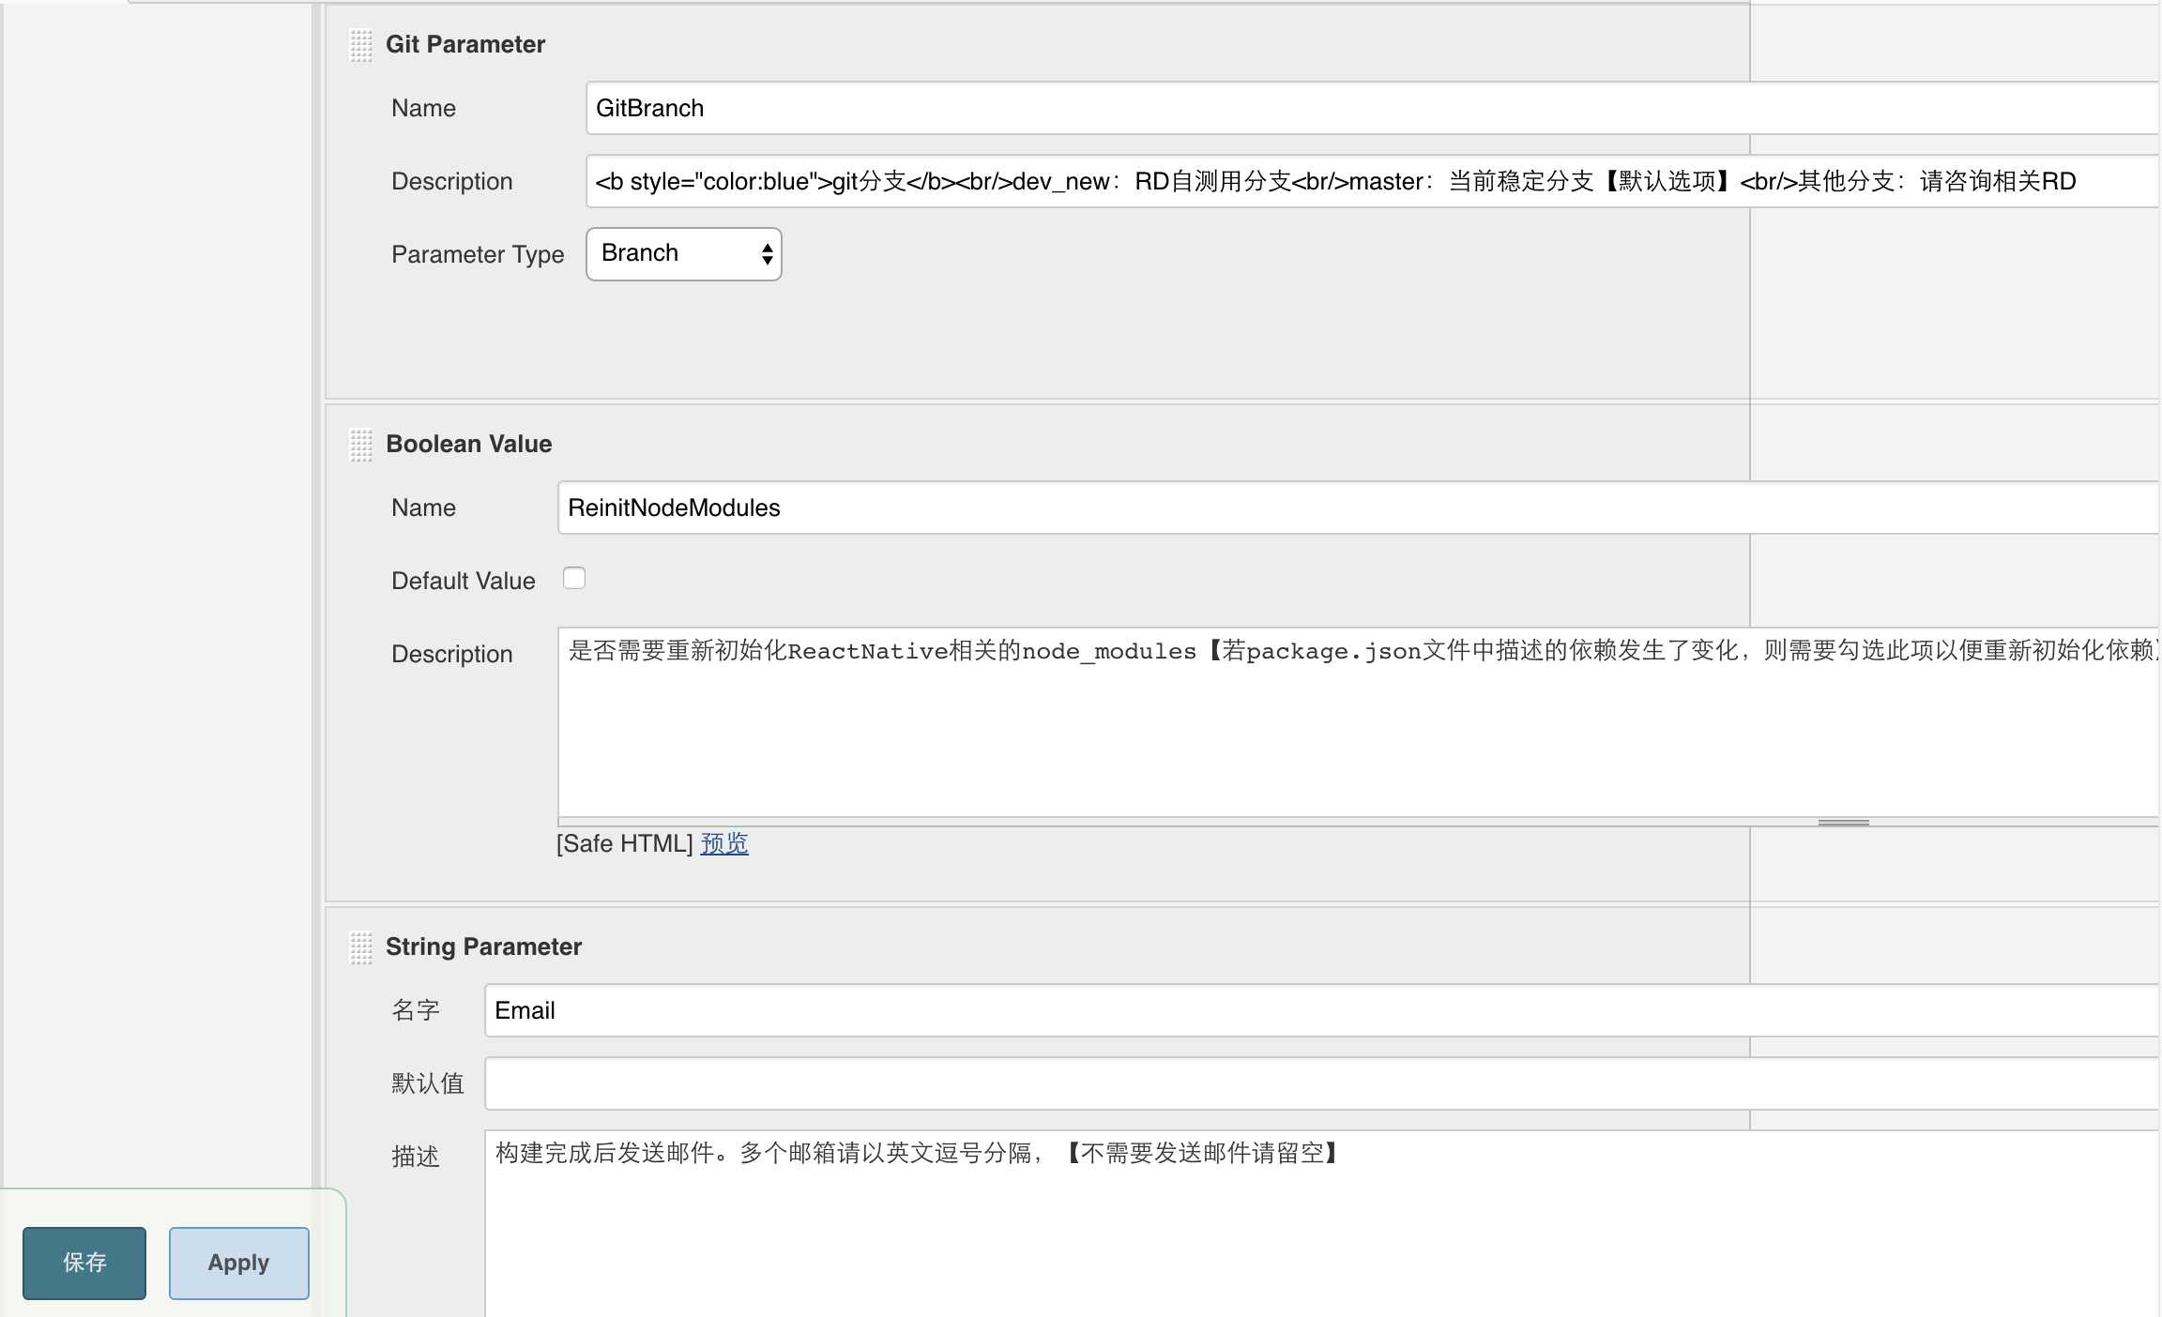Click the 名字 label
Screen dimensions: 2162x1317
point(416,1010)
